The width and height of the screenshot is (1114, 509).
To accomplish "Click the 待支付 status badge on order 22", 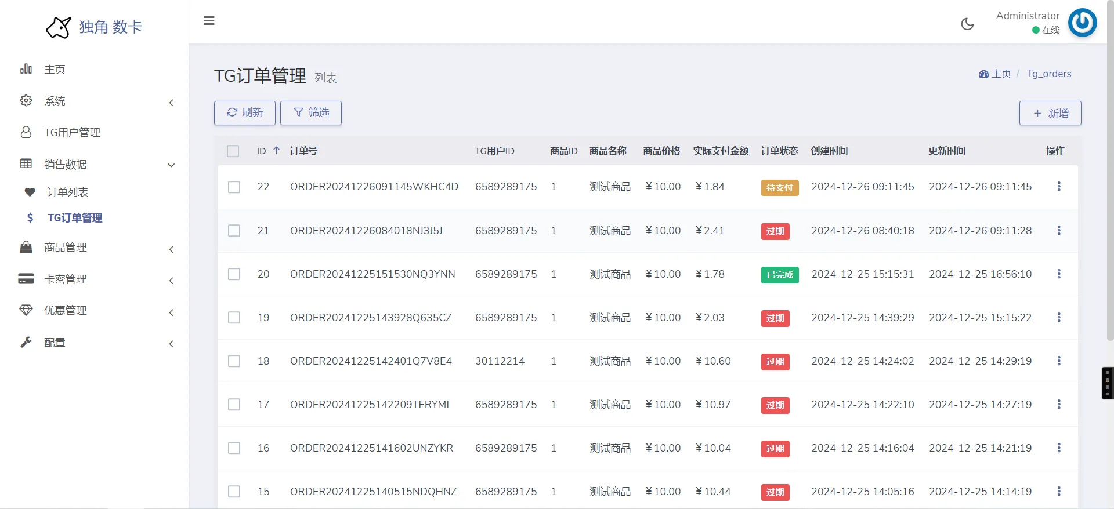I will click(x=779, y=187).
